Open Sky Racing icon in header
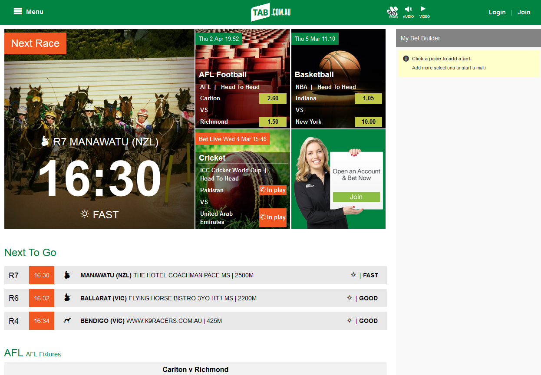Screen dimensions: 541x375 click(393, 12)
